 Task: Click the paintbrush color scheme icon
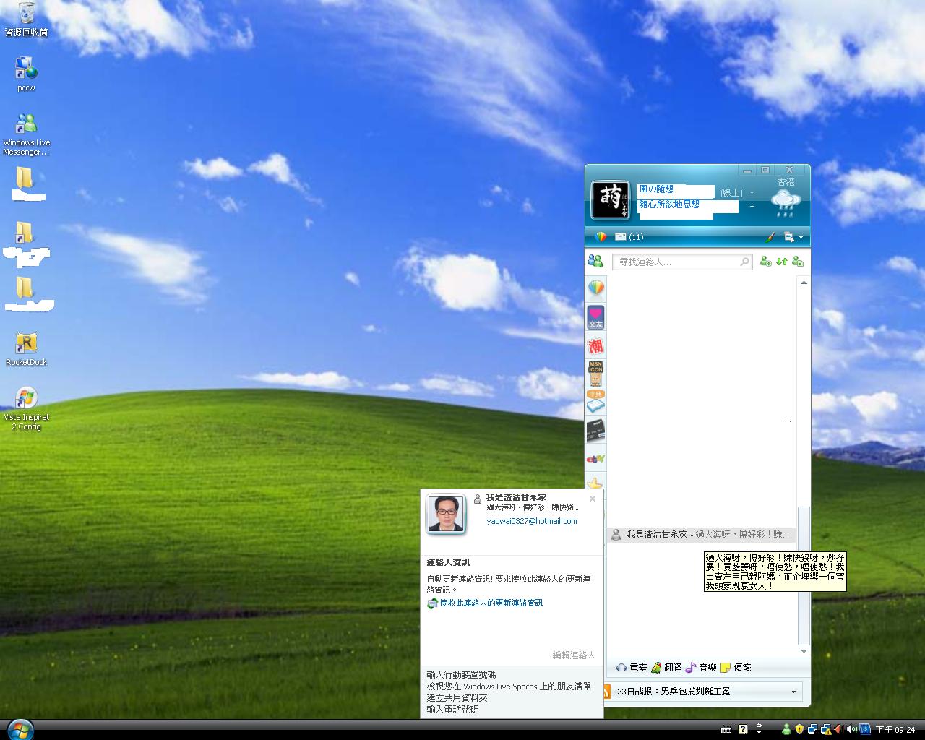click(x=770, y=237)
